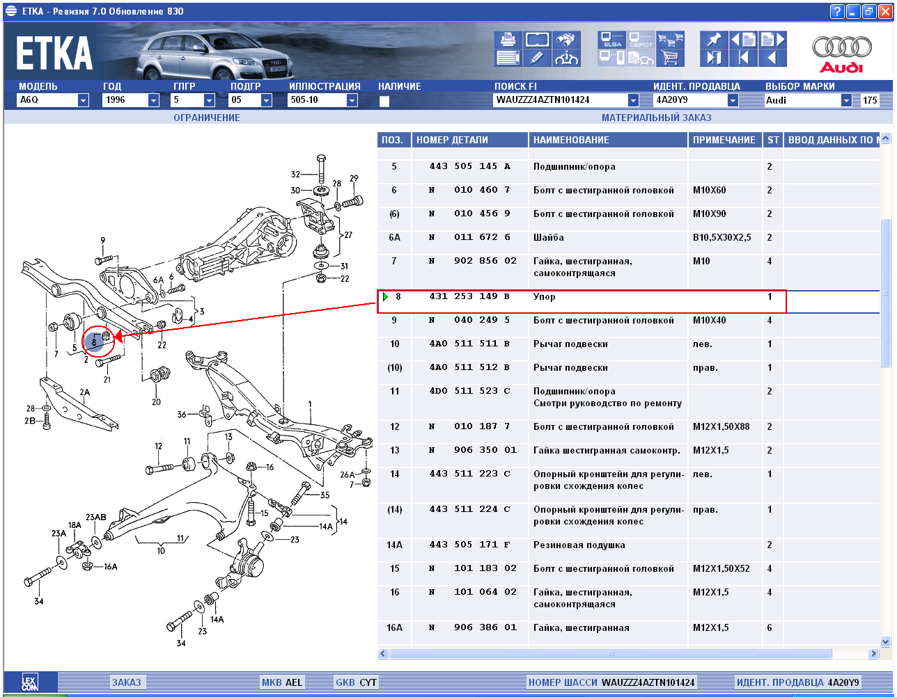Image resolution: width=897 pixels, height=697 pixels.
Task: Launch the ELSA link icon
Action: click(612, 40)
